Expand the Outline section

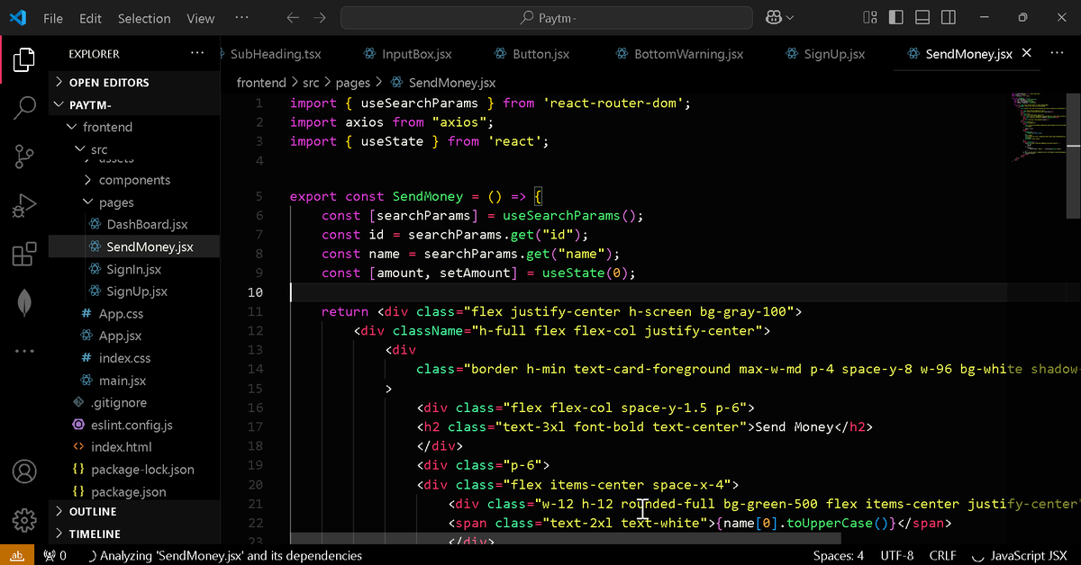133,512
